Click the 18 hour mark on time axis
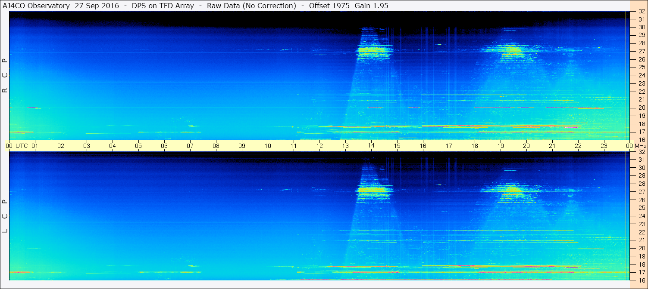Viewport: 648px width, 289px height. (475, 146)
